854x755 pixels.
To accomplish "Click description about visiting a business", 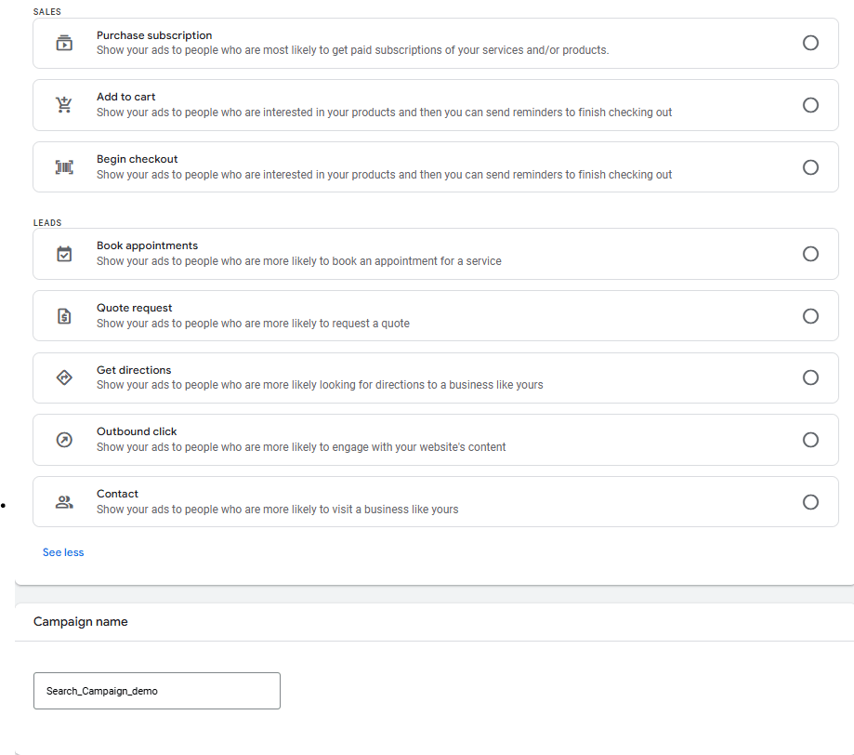I will 277,510.
